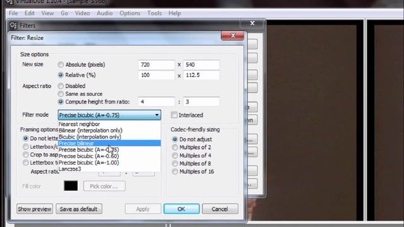Screen dimensions: 404x227
Task: Select Letterbox/crop framing radio button
Action: (25, 147)
